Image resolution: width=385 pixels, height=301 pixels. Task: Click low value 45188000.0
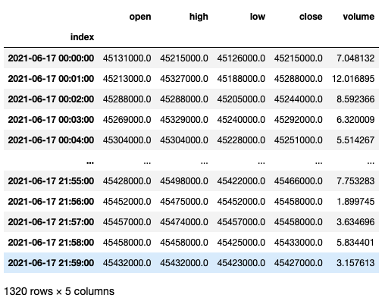pos(241,79)
